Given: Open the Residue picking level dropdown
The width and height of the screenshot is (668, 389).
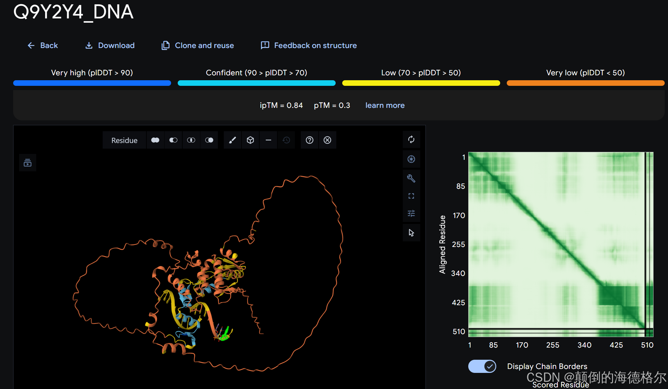Looking at the screenshot, I should point(124,140).
